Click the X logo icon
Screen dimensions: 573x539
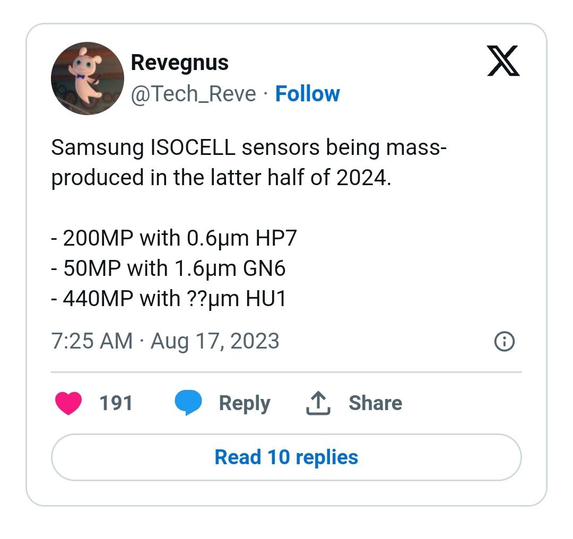pyautogui.click(x=503, y=63)
